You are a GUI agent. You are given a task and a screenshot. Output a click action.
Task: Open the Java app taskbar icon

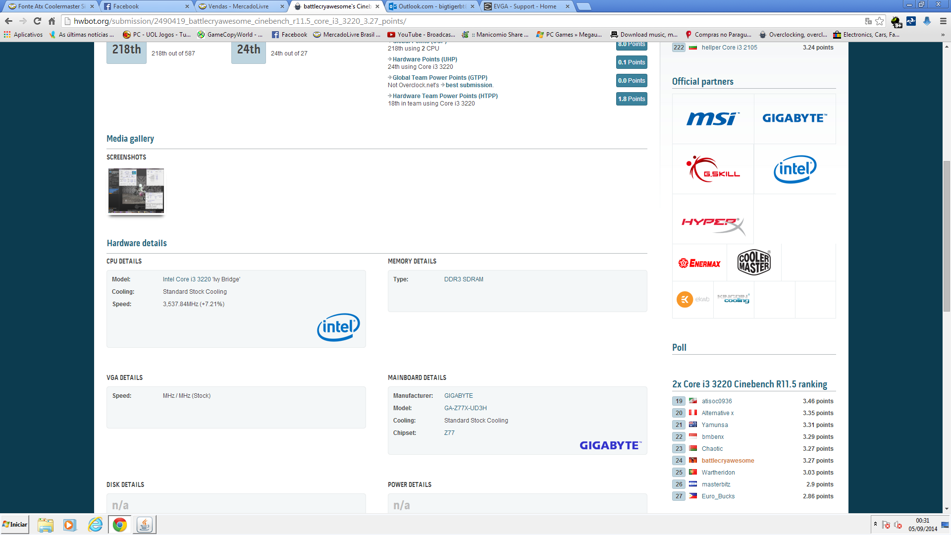coord(144,525)
